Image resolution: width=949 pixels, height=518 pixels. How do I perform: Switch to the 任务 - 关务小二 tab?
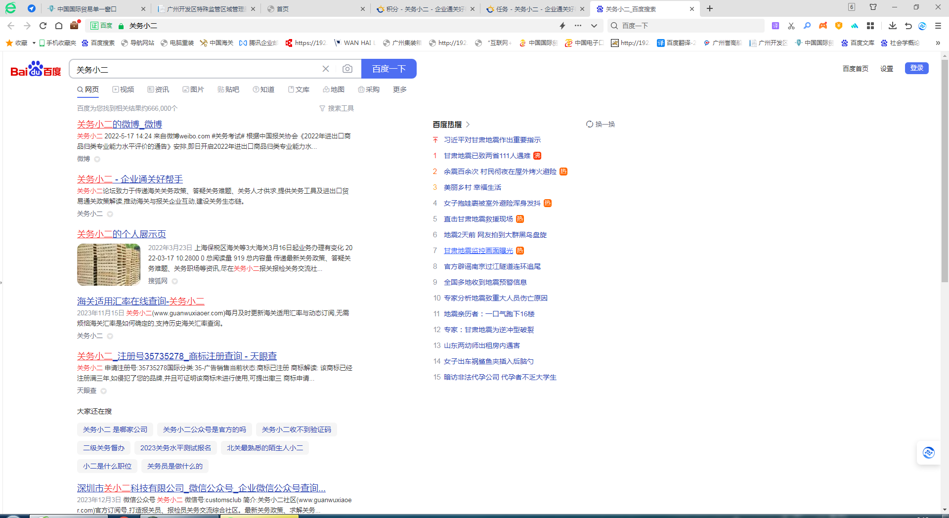point(535,9)
